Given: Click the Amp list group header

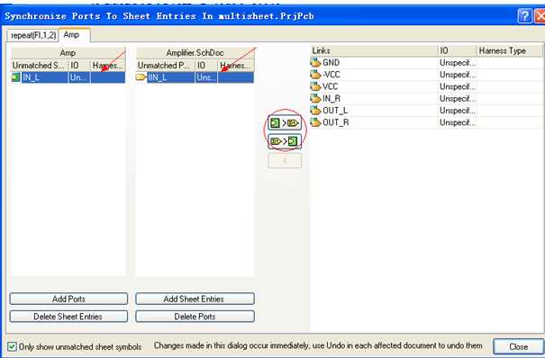Looking at the screenshot, I should tap(68, 53).
